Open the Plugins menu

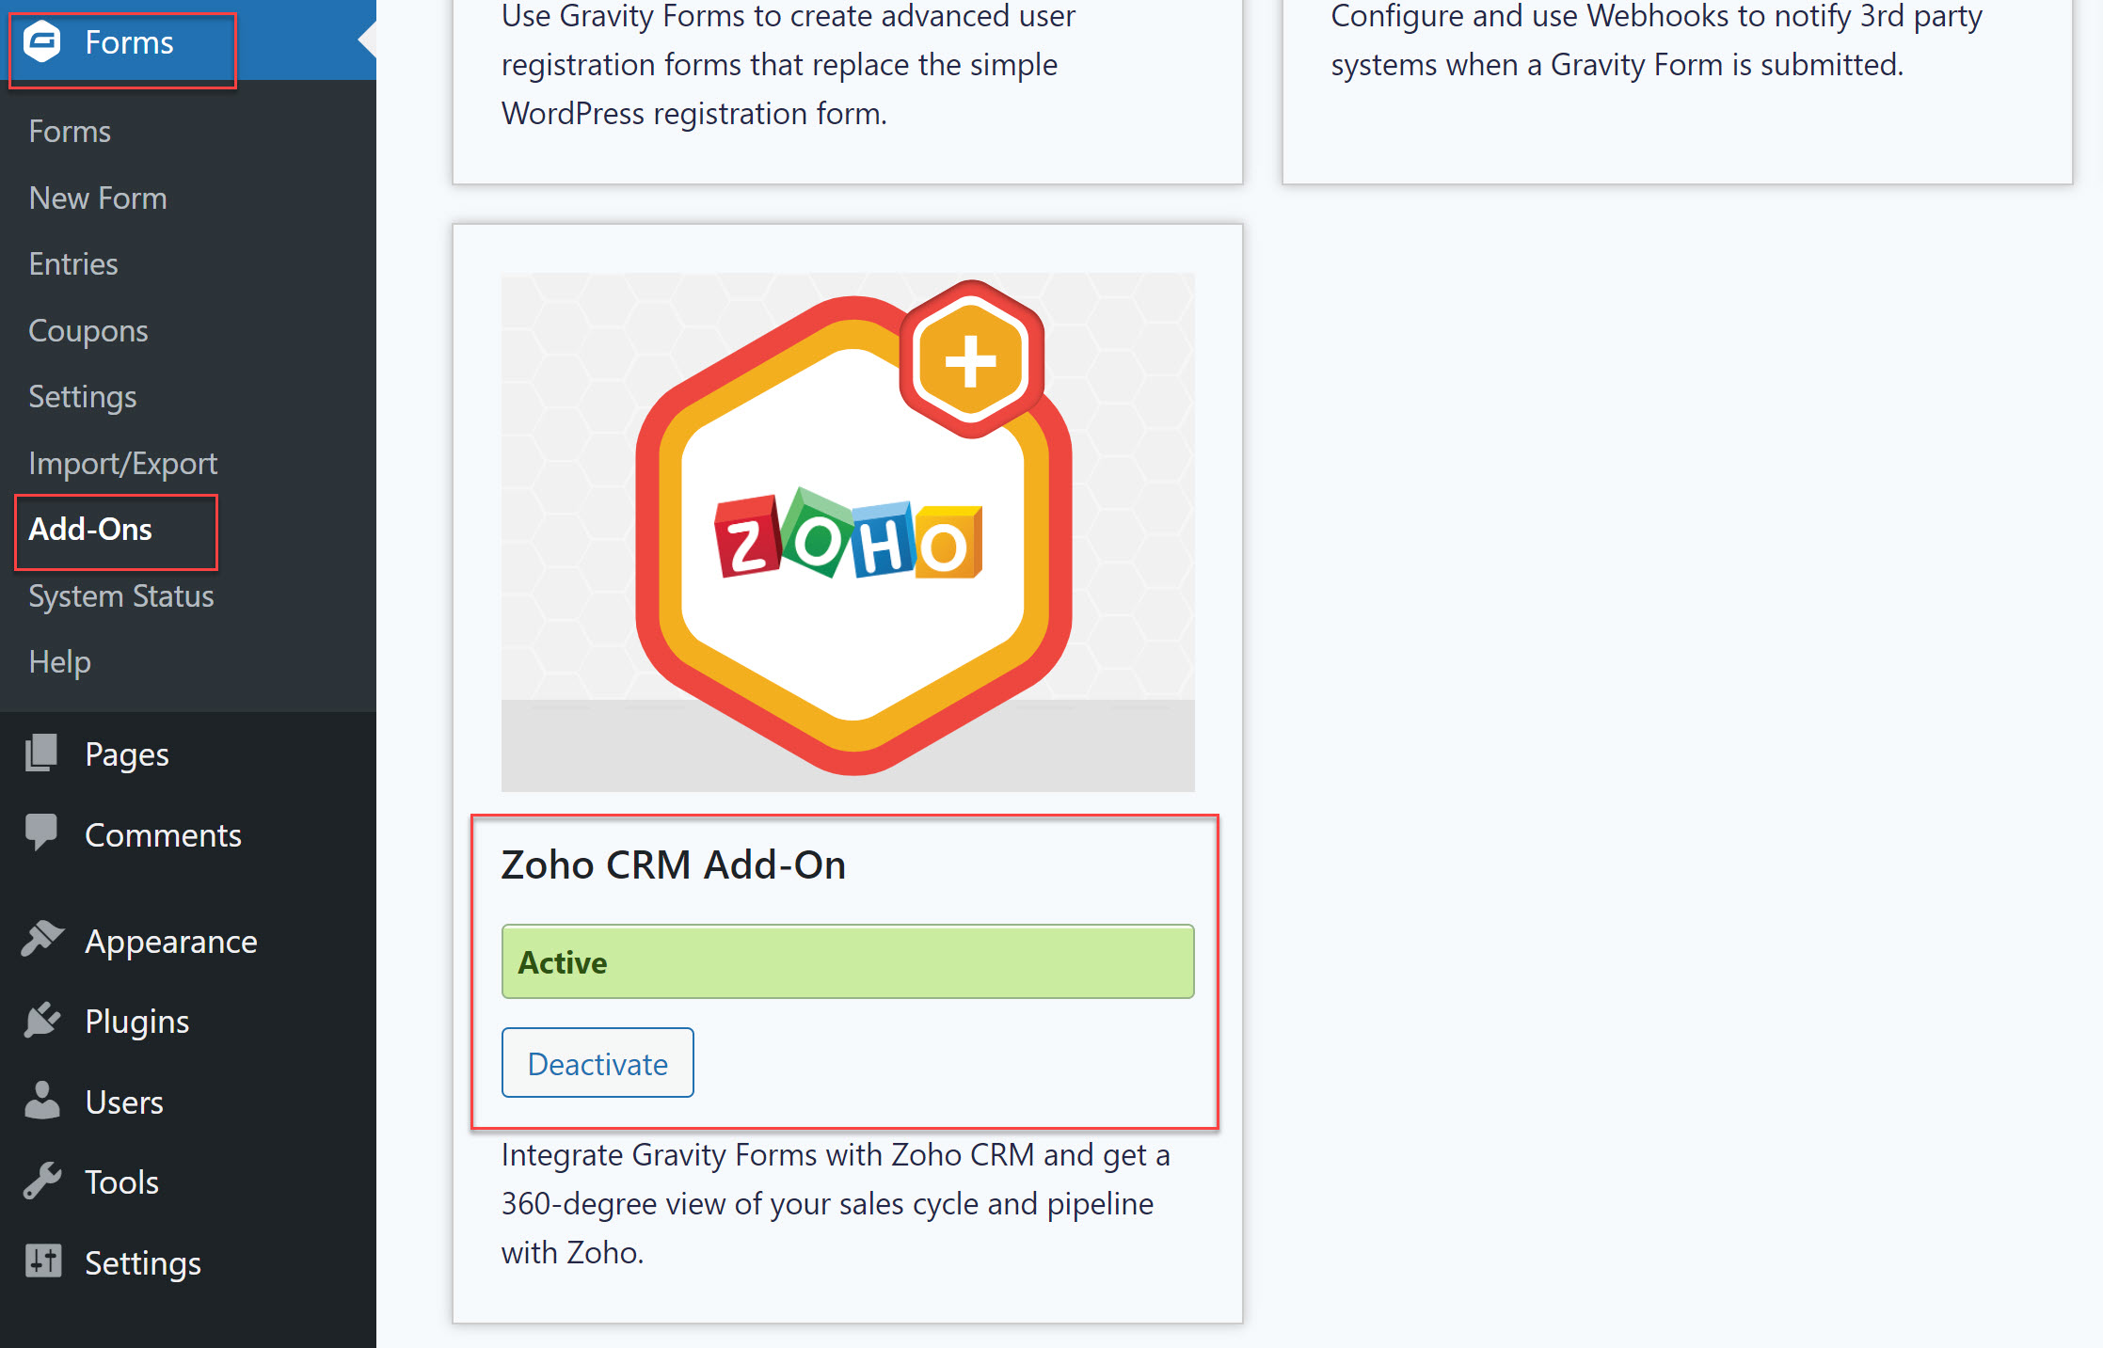[137, 1022]
